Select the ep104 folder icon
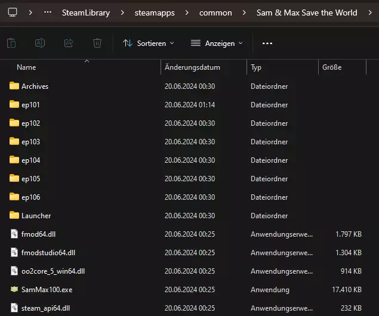This screenshot has width=379, height=316. tap(14, 160)
